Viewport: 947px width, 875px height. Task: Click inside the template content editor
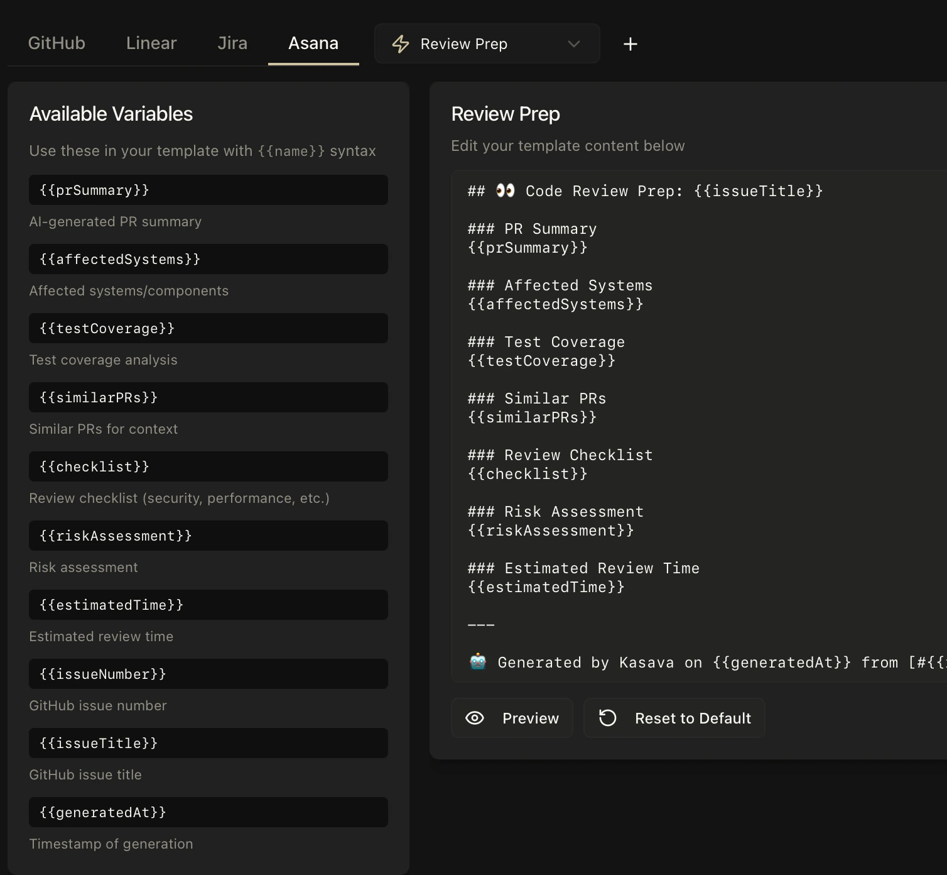(699, 426)
